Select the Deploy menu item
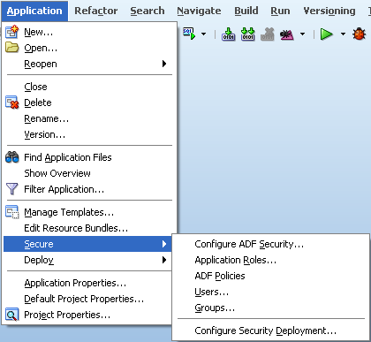Screen dimensions: 371x342 (87, 260)
